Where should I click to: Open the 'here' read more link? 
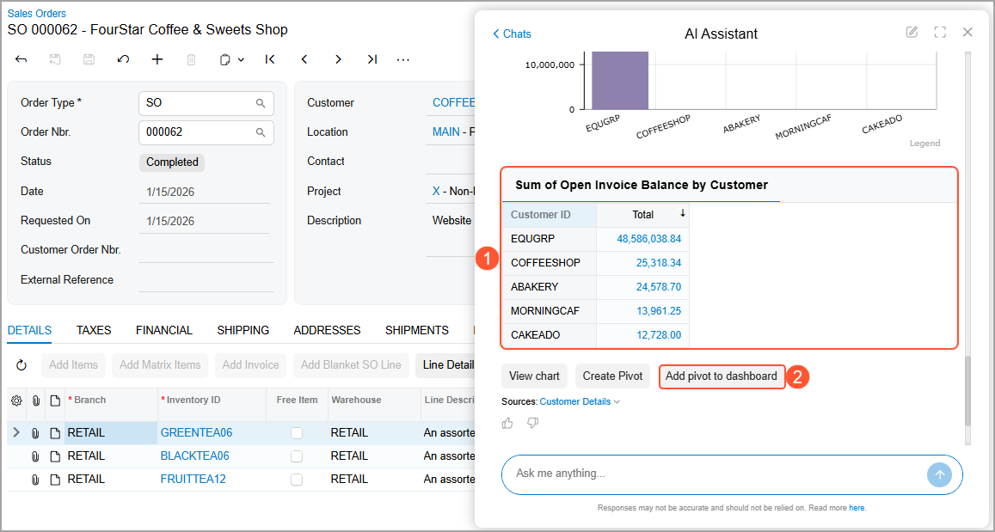857,508
